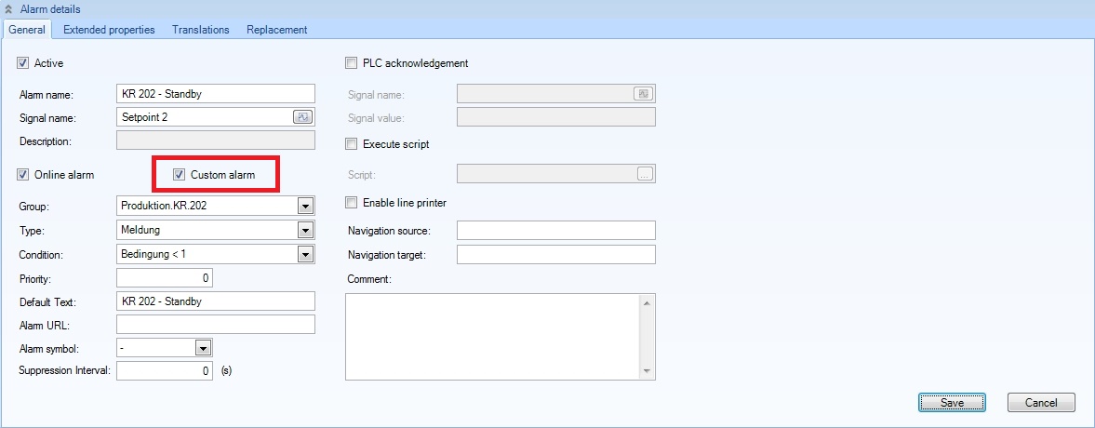The width and height of the screenshot is (1095, 428).
Task: Enable PLC acknowledgement checkbox
Action: coord(351,63)
